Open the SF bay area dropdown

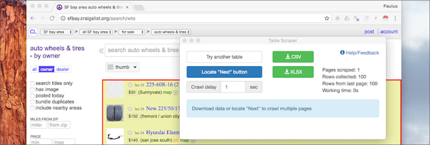coord(57,32)
